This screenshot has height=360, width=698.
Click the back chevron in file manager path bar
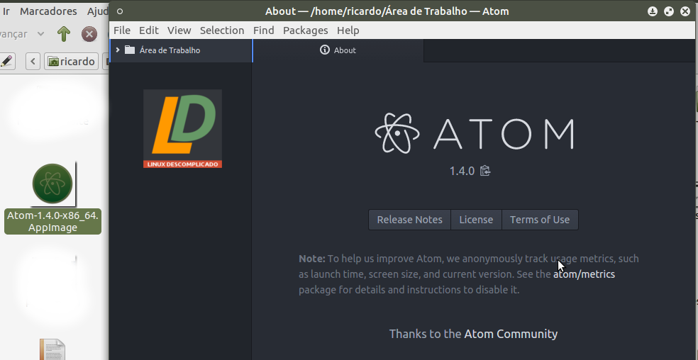(x=33, y=62)
